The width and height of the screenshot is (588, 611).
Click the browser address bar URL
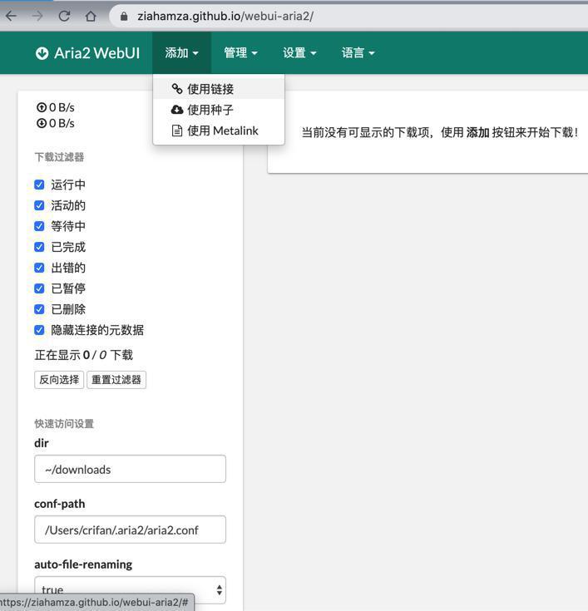225,16
